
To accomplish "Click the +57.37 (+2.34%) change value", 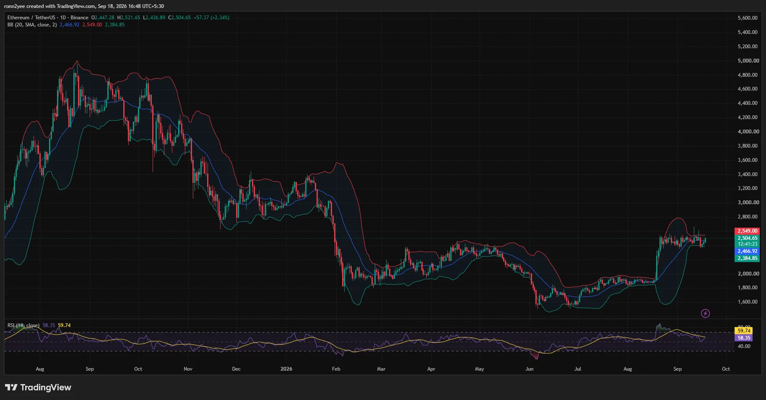I will tap(211, 18).
